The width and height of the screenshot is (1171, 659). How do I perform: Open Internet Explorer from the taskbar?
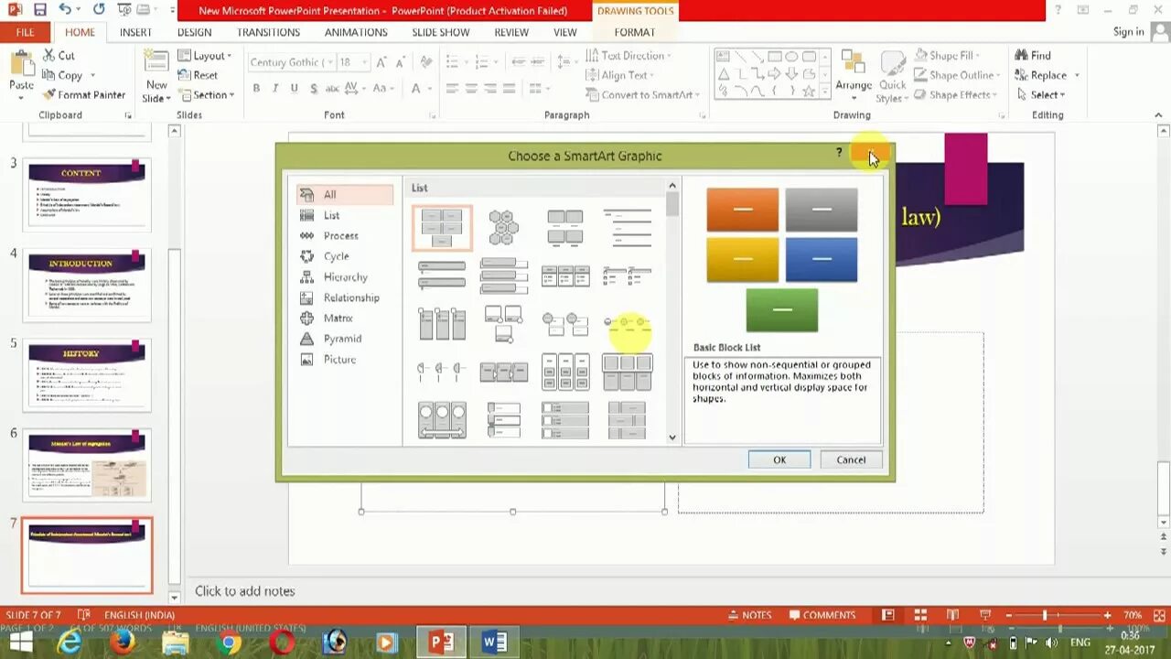[x=70, y=643]
